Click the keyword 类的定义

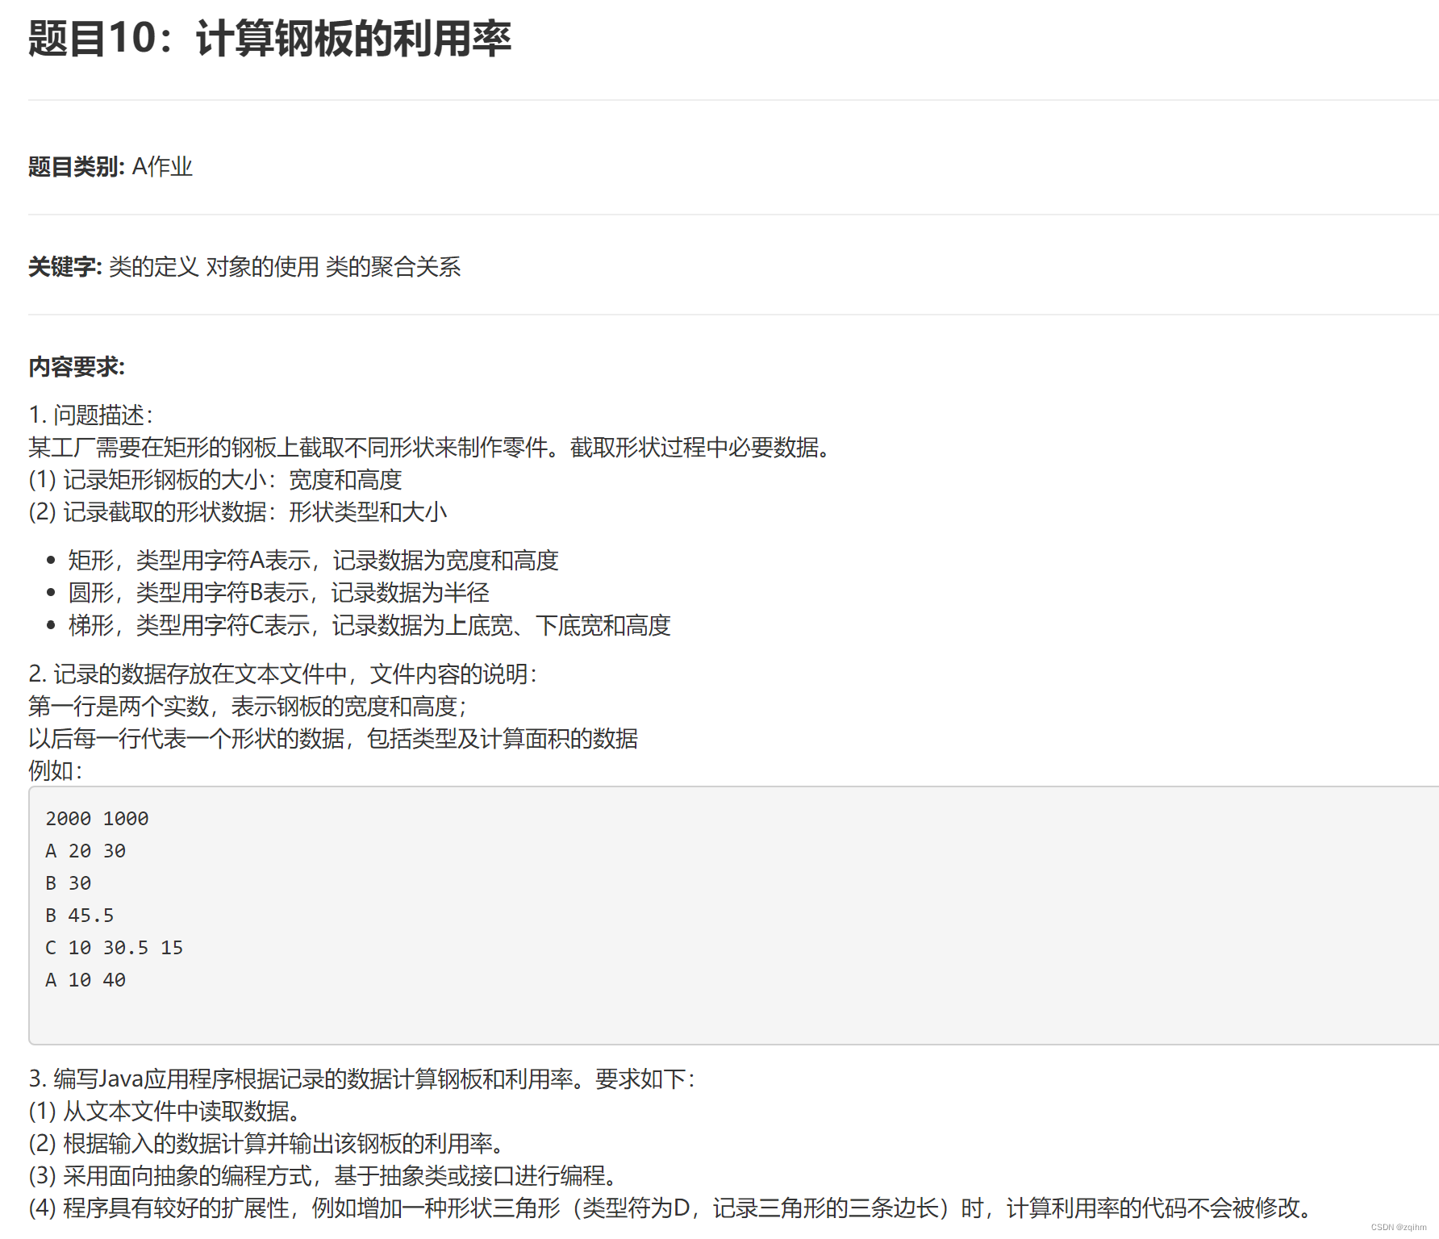[x=153, y=267]
